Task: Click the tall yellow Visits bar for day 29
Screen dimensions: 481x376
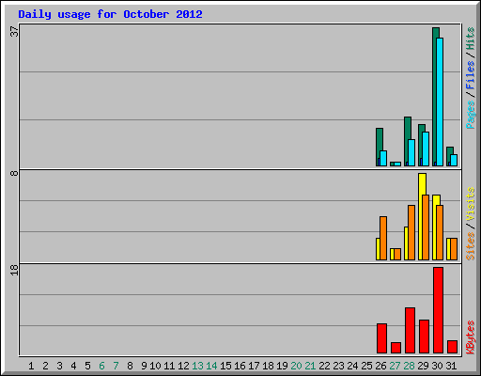Action: [x=421, y=216]
